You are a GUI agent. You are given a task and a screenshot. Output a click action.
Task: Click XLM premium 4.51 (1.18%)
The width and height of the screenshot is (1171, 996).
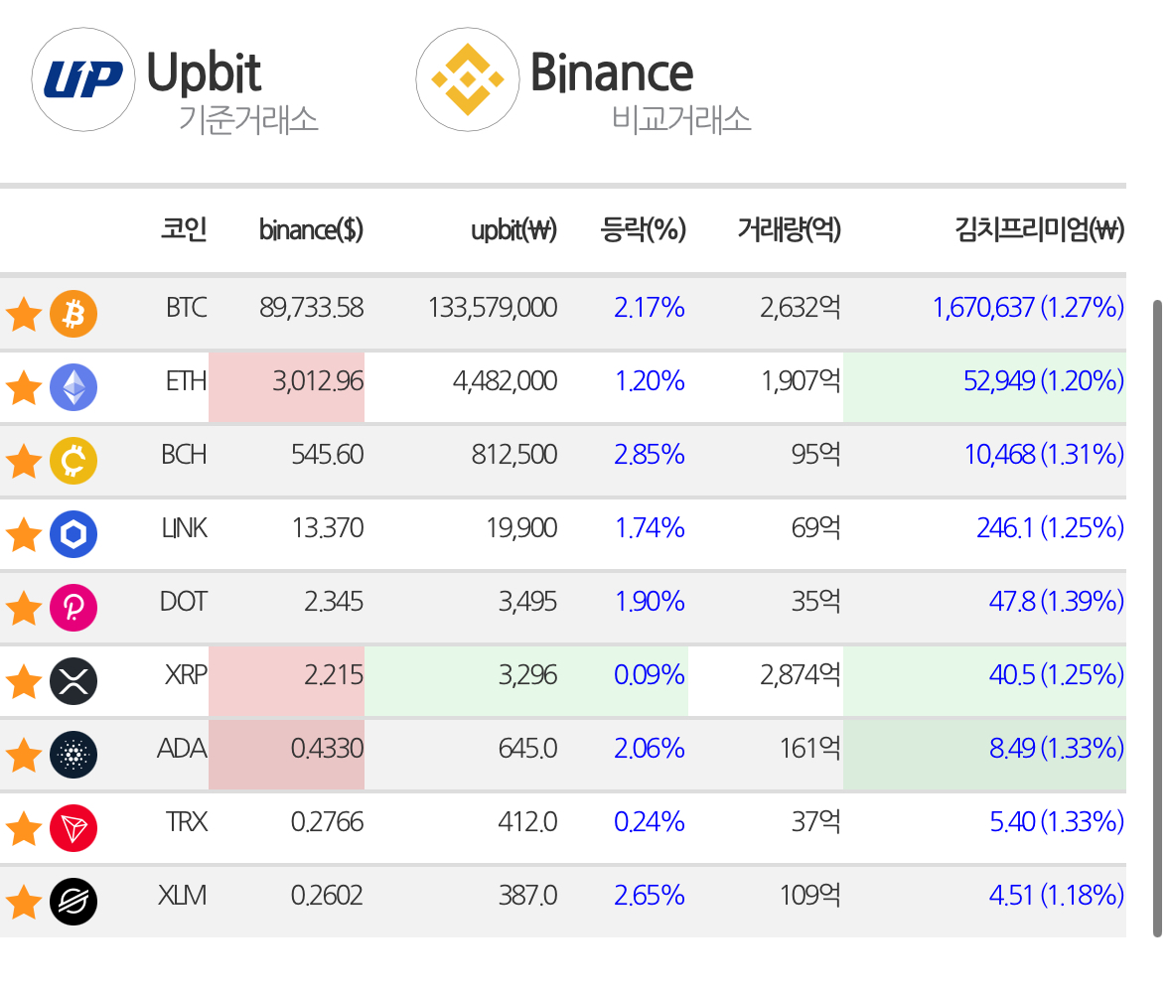point(1057,896)
